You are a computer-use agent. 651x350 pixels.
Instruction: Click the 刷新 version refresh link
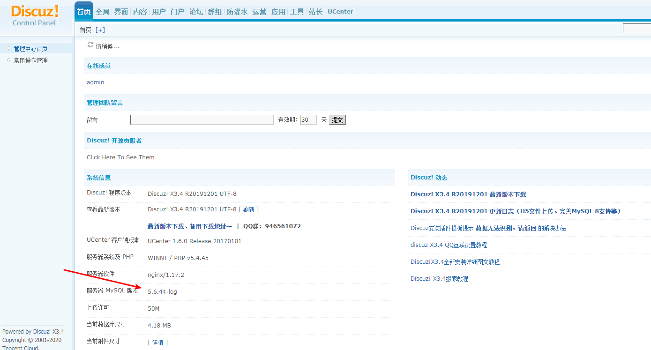pyautogui.click(x=248, y=209)
